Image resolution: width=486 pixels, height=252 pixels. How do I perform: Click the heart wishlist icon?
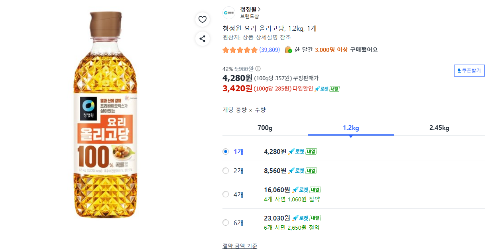203,20
